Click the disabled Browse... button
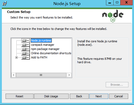The width and height of the screenshot is (134, 105). (117, 85)
